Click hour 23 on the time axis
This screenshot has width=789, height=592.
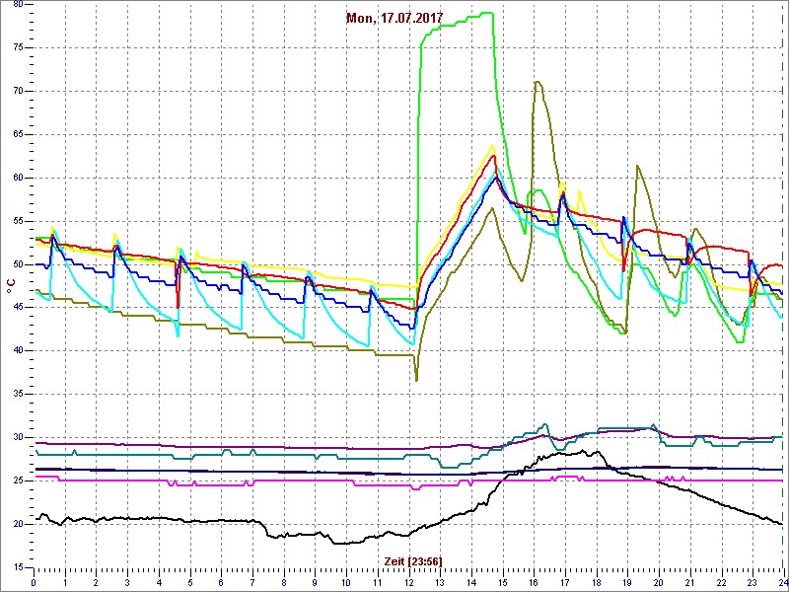coord(752,581)
